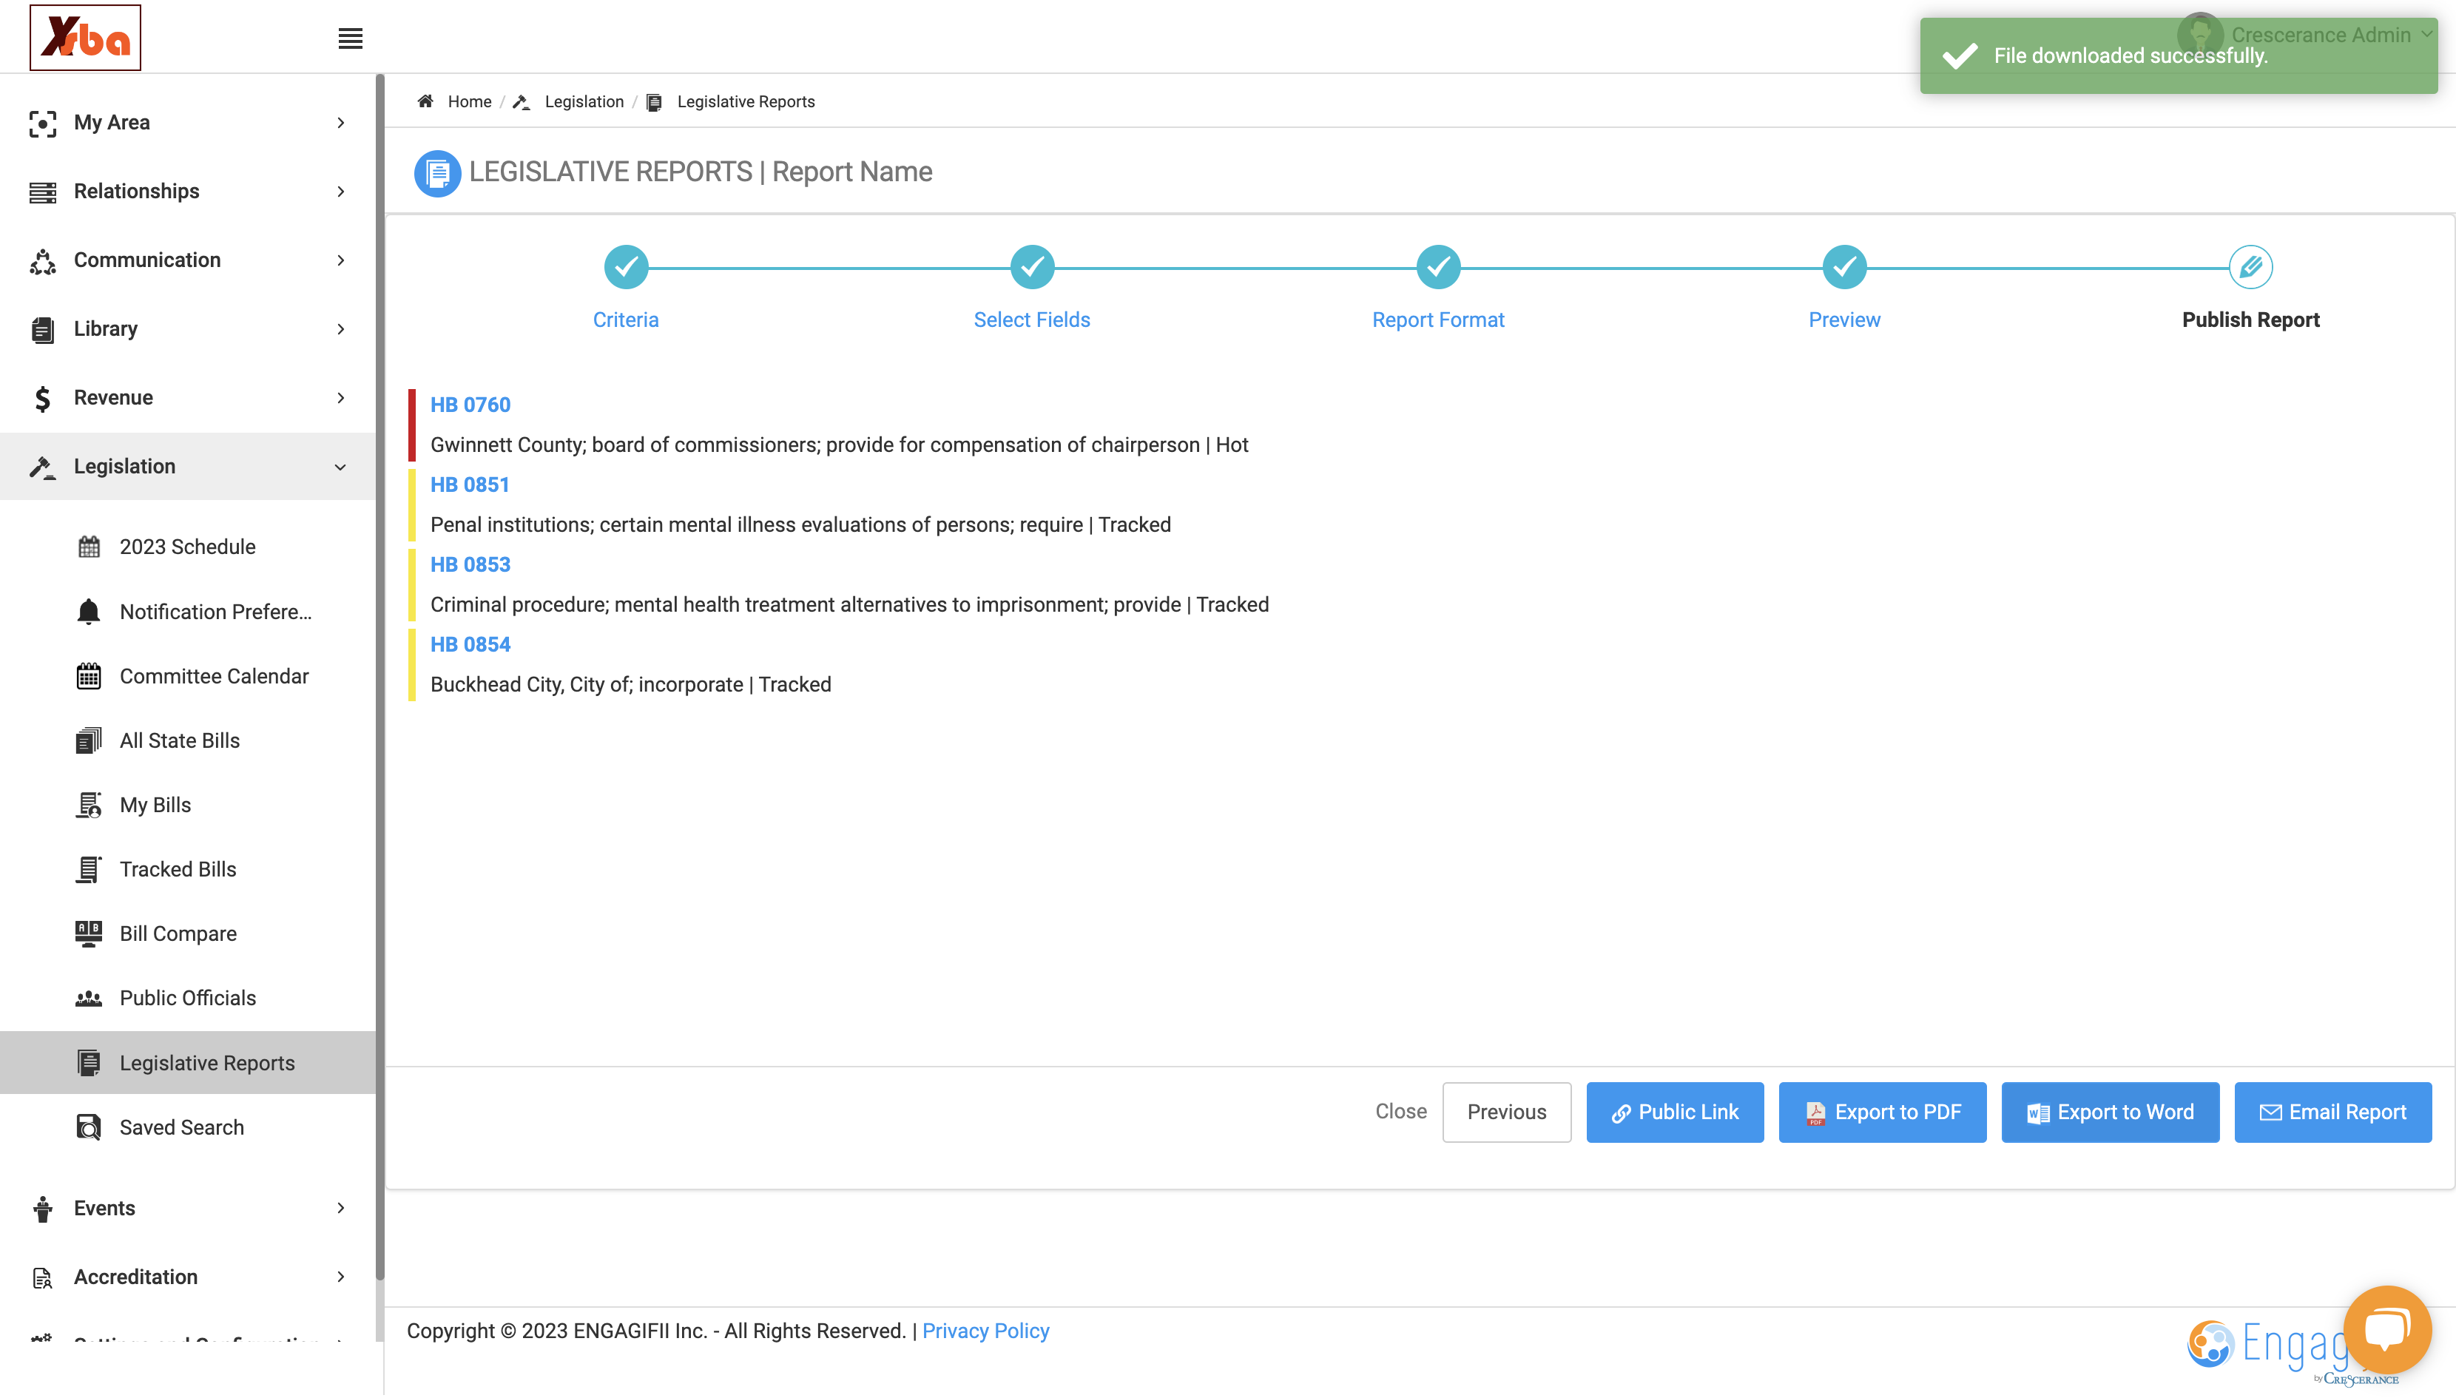Click the Preview step checkmark circle

click(1844, 267)
